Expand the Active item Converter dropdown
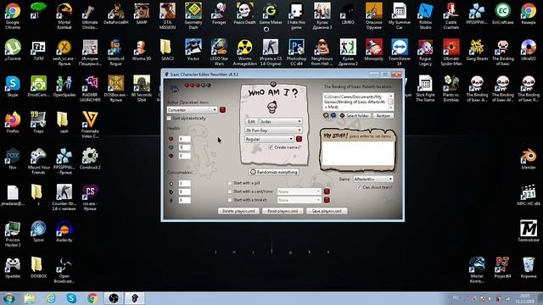 [192, 110]
